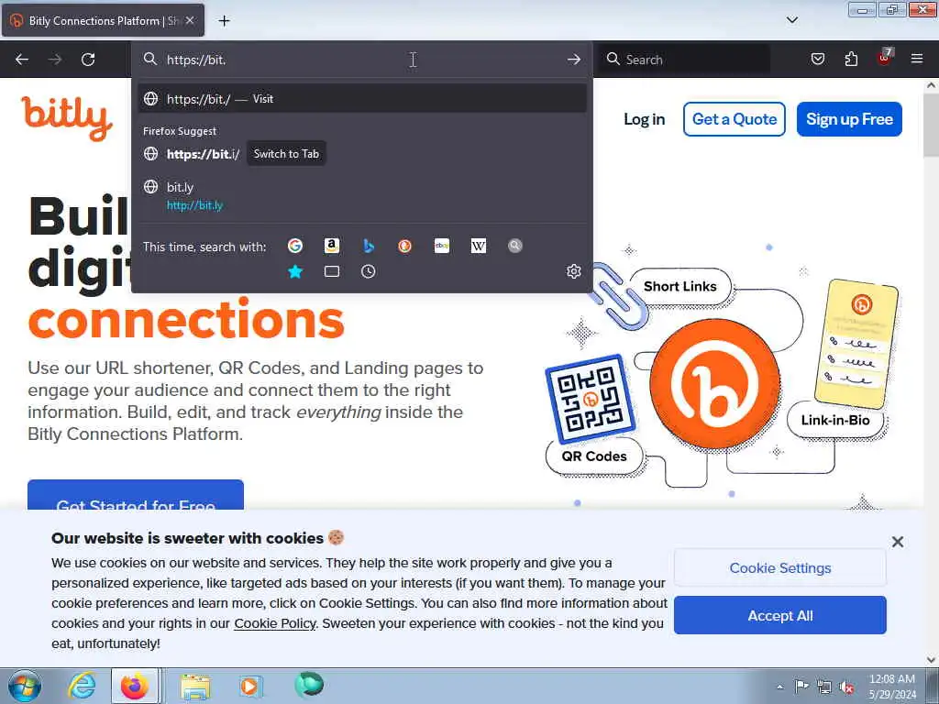This screenshot has height=704, width=939.
Task: Search this time with DuckDuckGo icon
Action: [x=404, y=246]
